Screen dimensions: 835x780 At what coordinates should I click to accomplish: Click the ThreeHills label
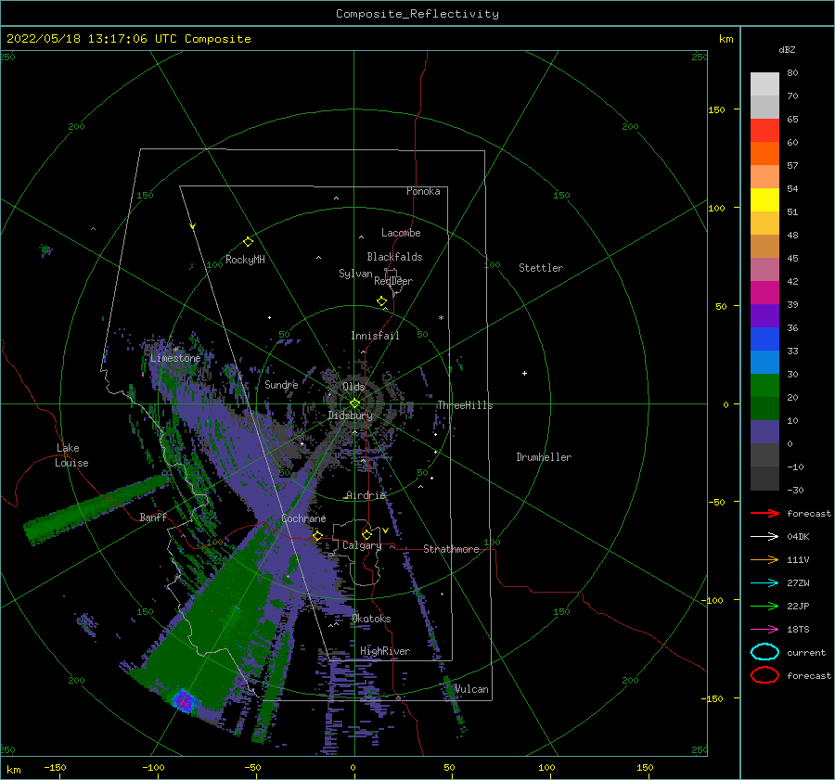tap(465, 405)
